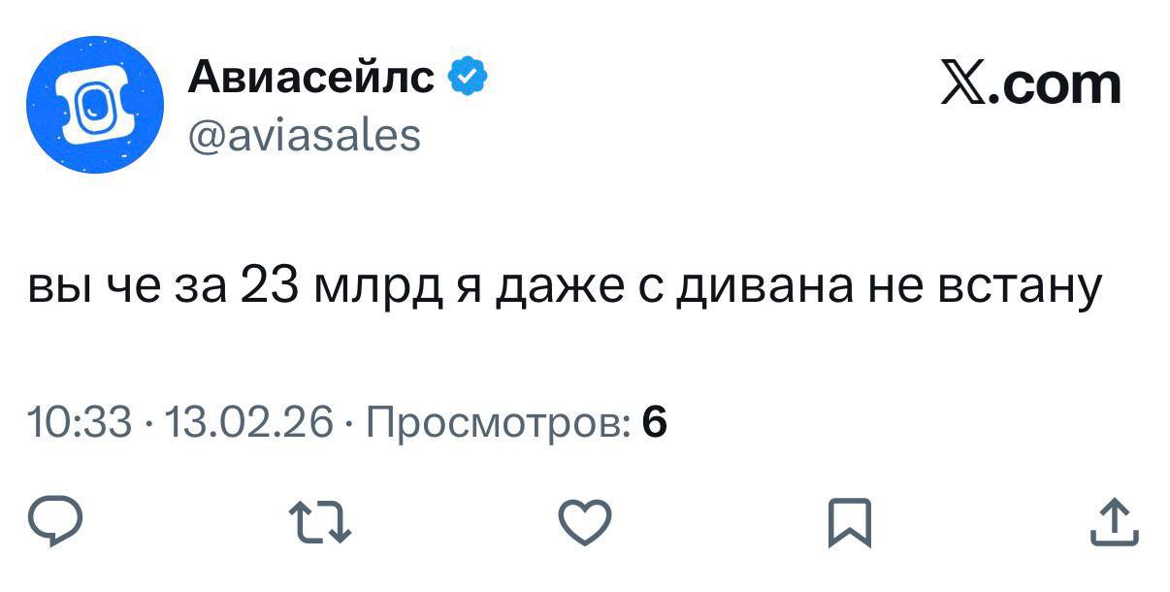Click the date 13.02.26

(249, 422)
